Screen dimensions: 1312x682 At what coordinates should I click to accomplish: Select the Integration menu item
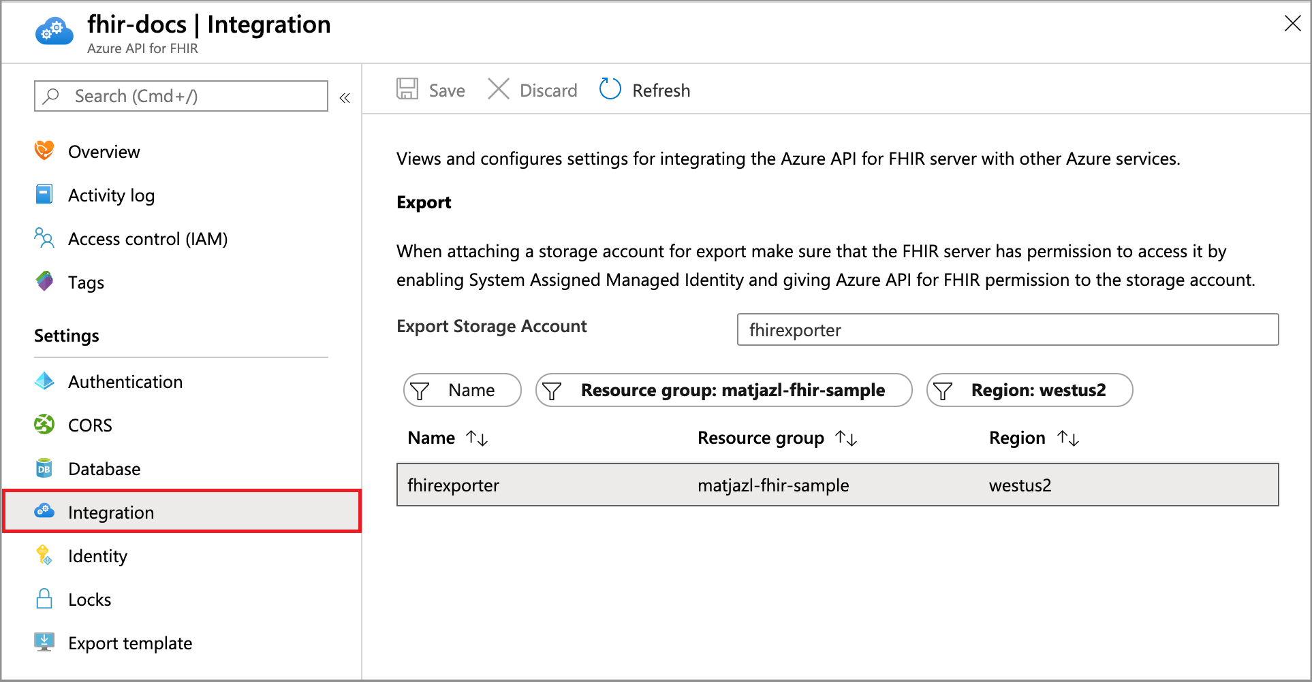click(182, 511)
